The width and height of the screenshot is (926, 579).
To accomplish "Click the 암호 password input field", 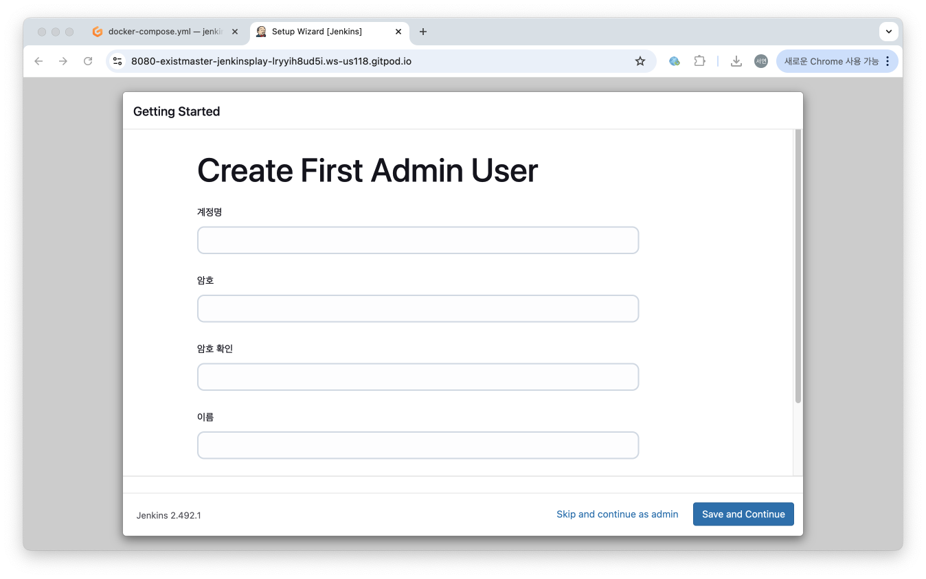I will pyautogui.click(x=418, y=308).
